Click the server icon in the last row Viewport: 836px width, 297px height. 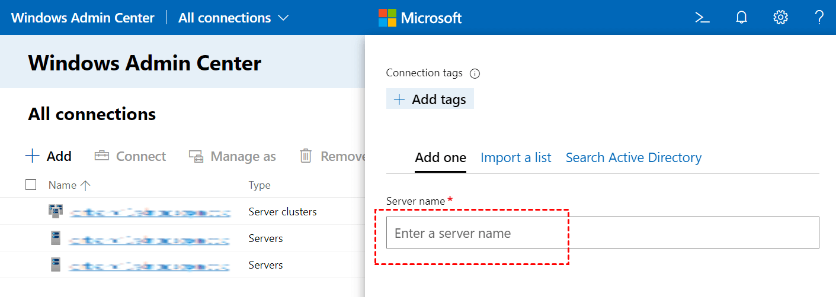(x=56, y=264)
